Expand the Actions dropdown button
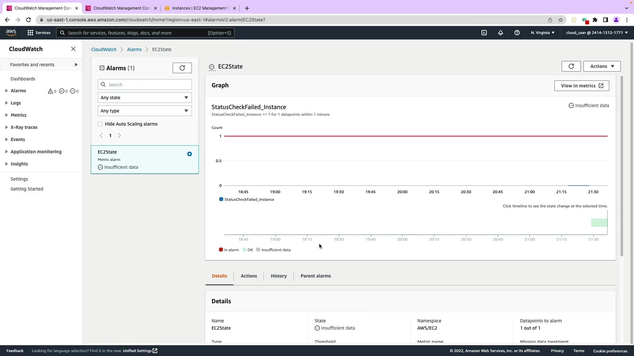Image resolution: width=634 pixels, height=356 pixels. [602, 66]
